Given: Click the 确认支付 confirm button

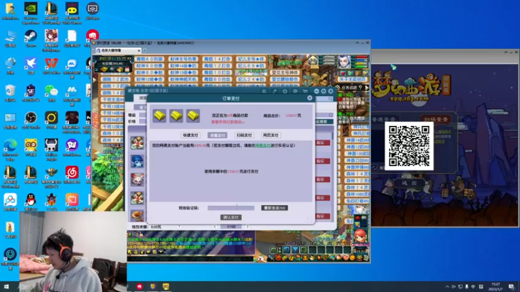Looking at the screenshot, I should [231, 217].
